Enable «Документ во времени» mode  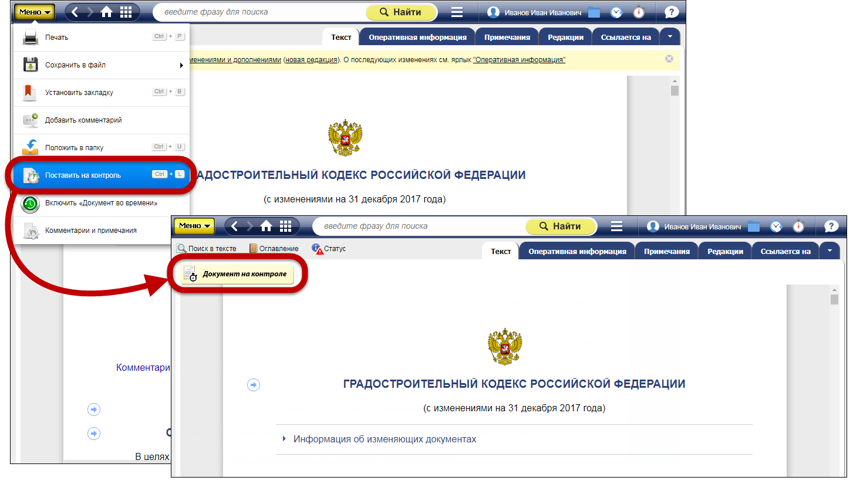tap(101, 203)
